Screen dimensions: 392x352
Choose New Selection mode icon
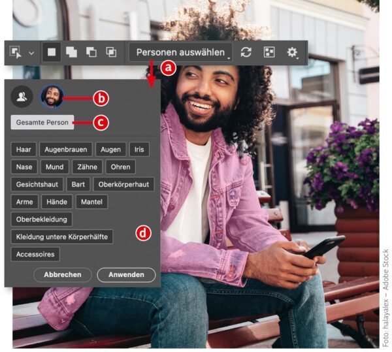pos(52,52)
